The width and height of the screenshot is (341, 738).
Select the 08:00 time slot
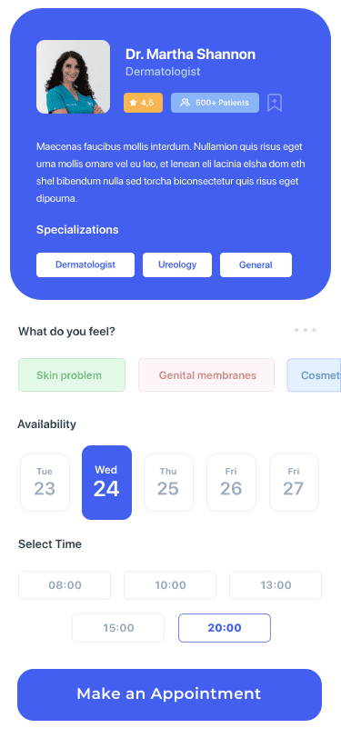pos(65,585)
